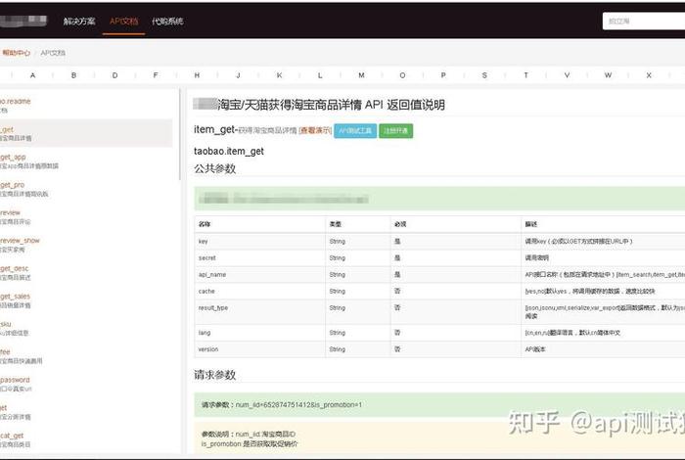Jump to letter A in index
685x460 pixels.
point(32,75)
